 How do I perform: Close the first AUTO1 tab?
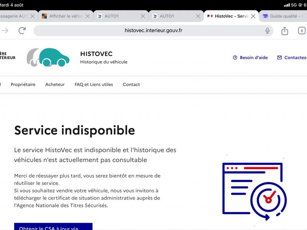point(143,16)
